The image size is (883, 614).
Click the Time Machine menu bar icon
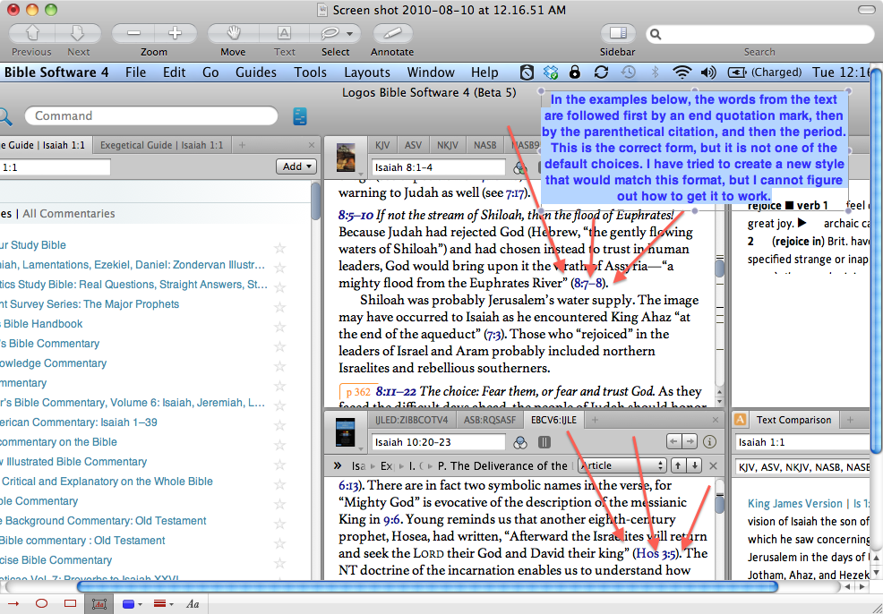629,72
